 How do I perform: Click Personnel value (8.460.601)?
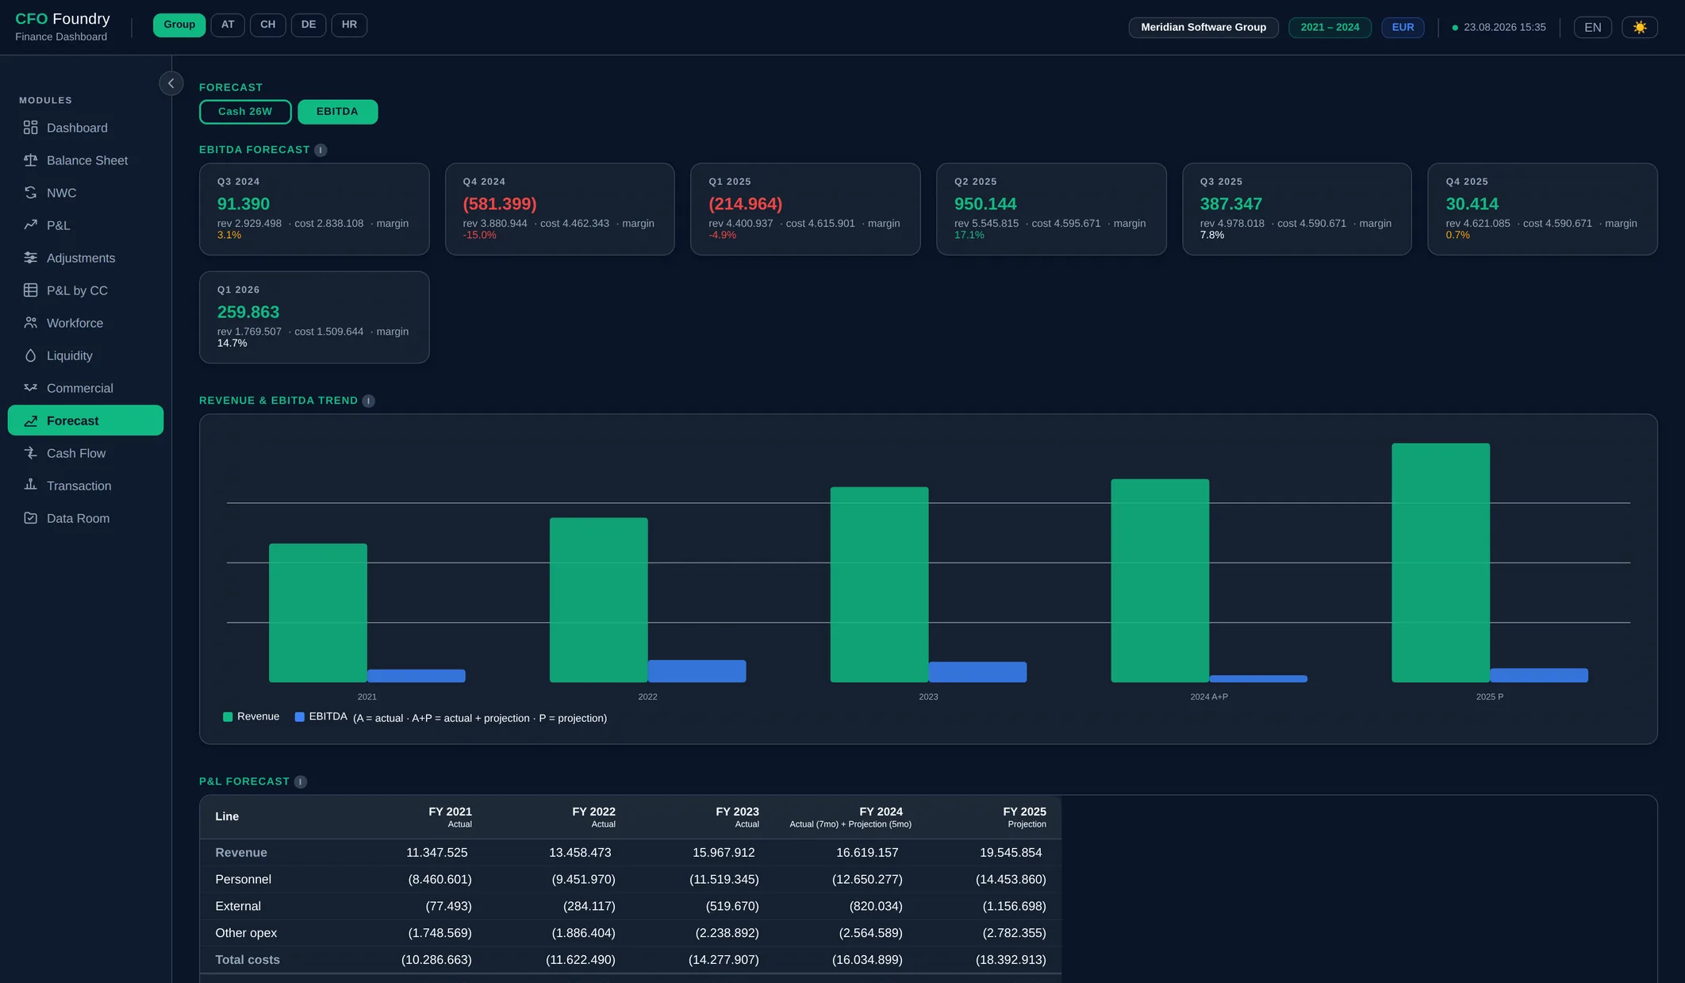(439, 880)
